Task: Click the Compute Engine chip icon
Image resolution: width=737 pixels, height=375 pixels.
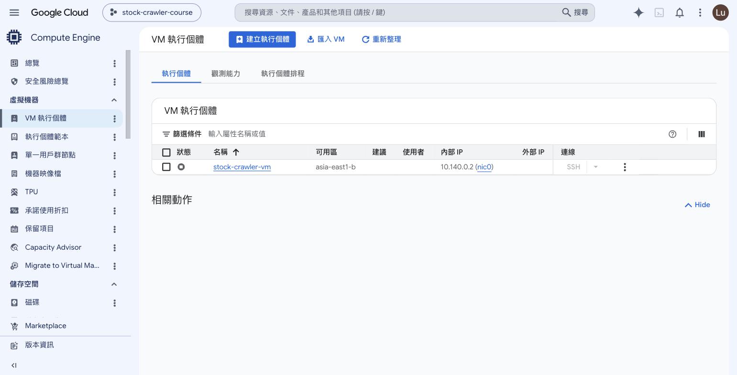Action: [x=14, y=37]
